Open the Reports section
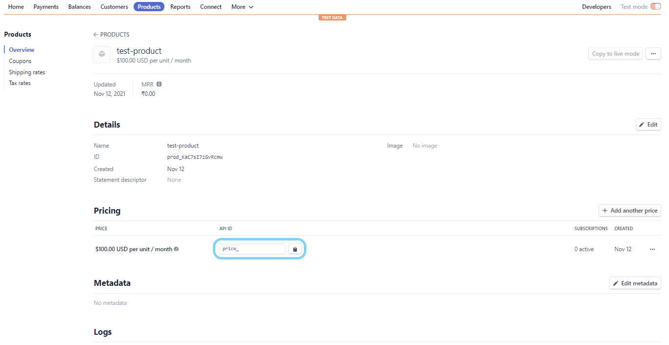The height and width of the screenshot is (345, 669). (180, 7)
